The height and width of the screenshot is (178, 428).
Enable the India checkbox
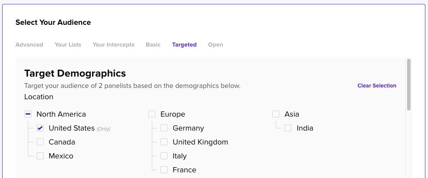(288, 128)
